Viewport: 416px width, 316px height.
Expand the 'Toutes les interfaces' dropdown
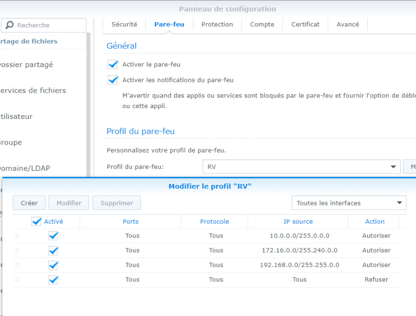[349, 203]
